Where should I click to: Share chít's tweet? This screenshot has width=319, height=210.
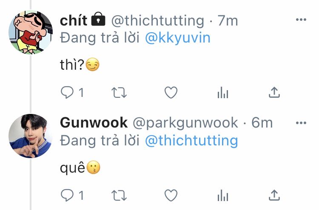[x=274, y=93]
